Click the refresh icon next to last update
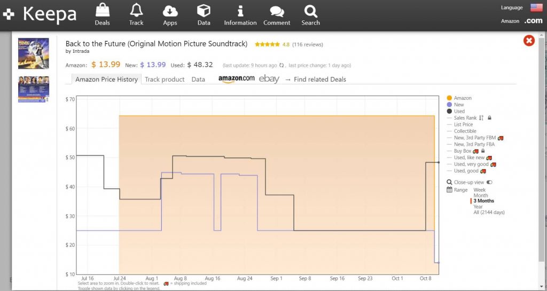Image resolution: width=547 pixels, height=291 pixels. 281,65
